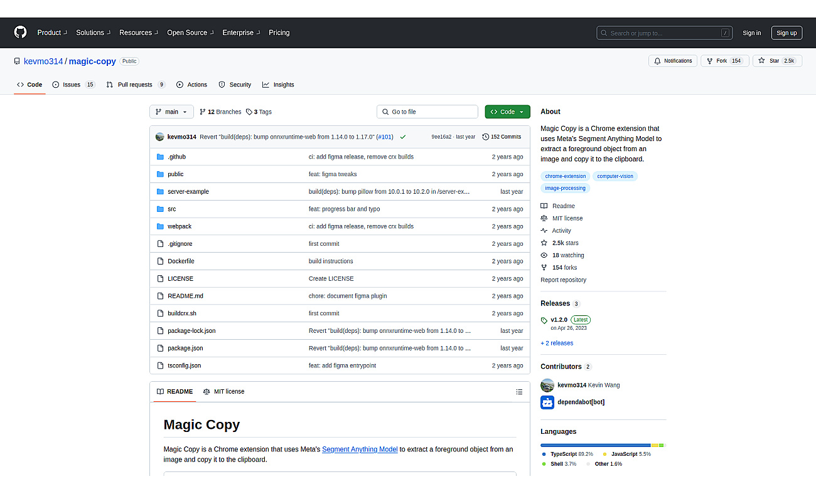This screenshot has width=816, height=494.
Task: Open the GitHub homepage logo
Action: click(20, 33)
